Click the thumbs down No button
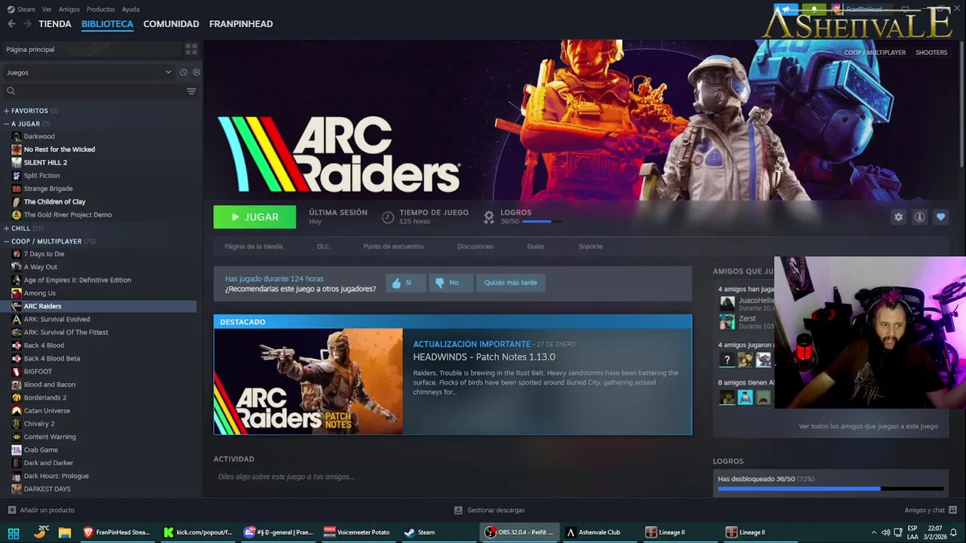This screenshot has height=543, width=966. tap(451, 283)
